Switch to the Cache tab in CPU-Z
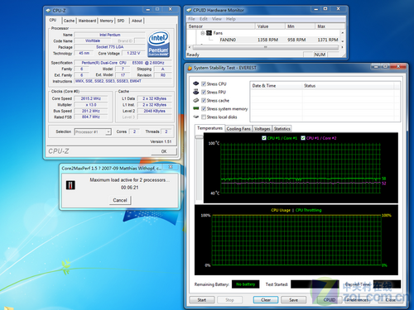 (x=69, y=21)
